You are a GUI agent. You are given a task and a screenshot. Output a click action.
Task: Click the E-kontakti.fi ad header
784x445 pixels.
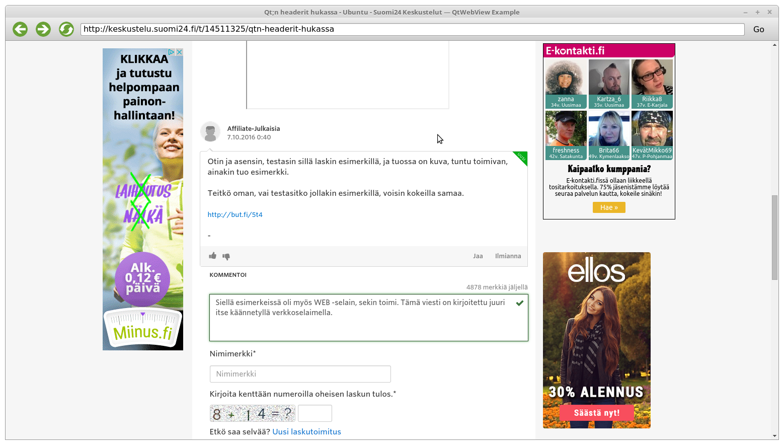pyautogui.click(x=609, y=50)
